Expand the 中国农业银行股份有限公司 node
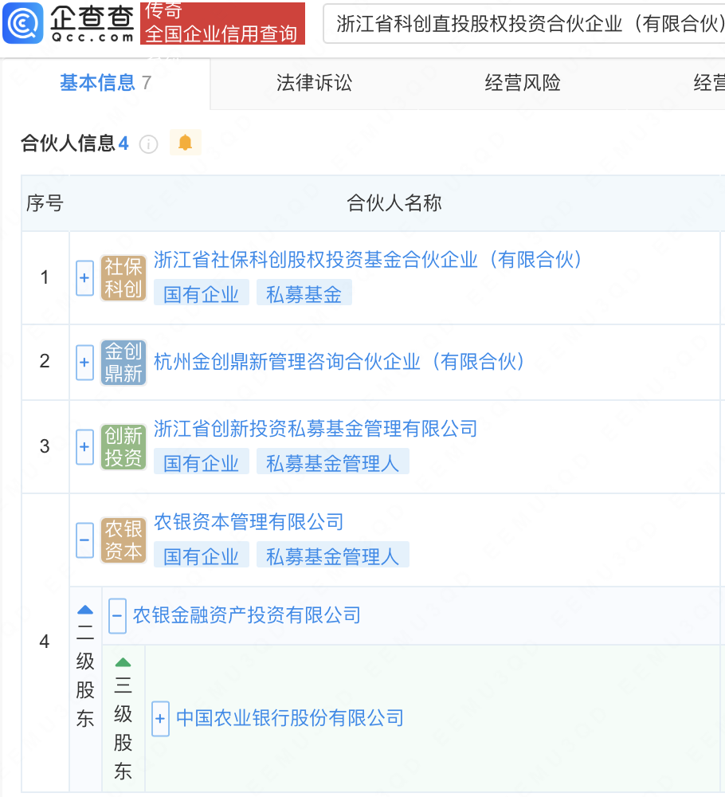725x797 pixels. click(160, 718)
